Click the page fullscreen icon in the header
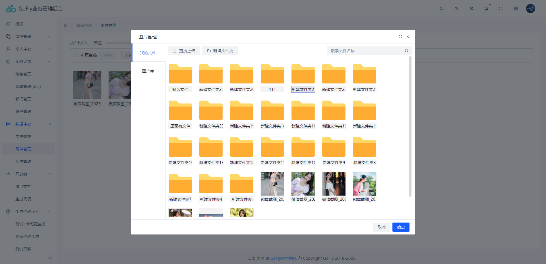546x264 pixels. click(501, 9)
